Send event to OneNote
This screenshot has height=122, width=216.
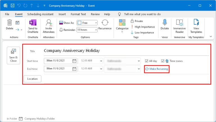point(33,26)
